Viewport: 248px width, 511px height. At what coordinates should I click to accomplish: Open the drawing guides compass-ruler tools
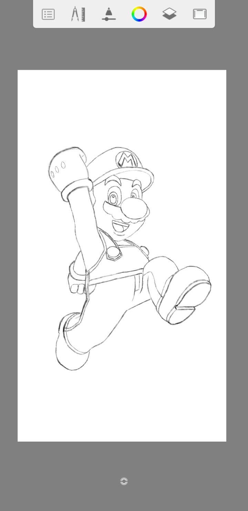coord(79,14)
